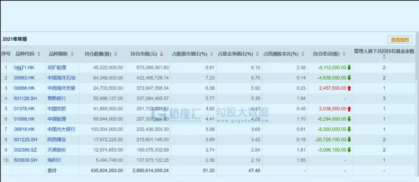Click green down arrow beside -20,728,100.00

(x=349, y=139)
